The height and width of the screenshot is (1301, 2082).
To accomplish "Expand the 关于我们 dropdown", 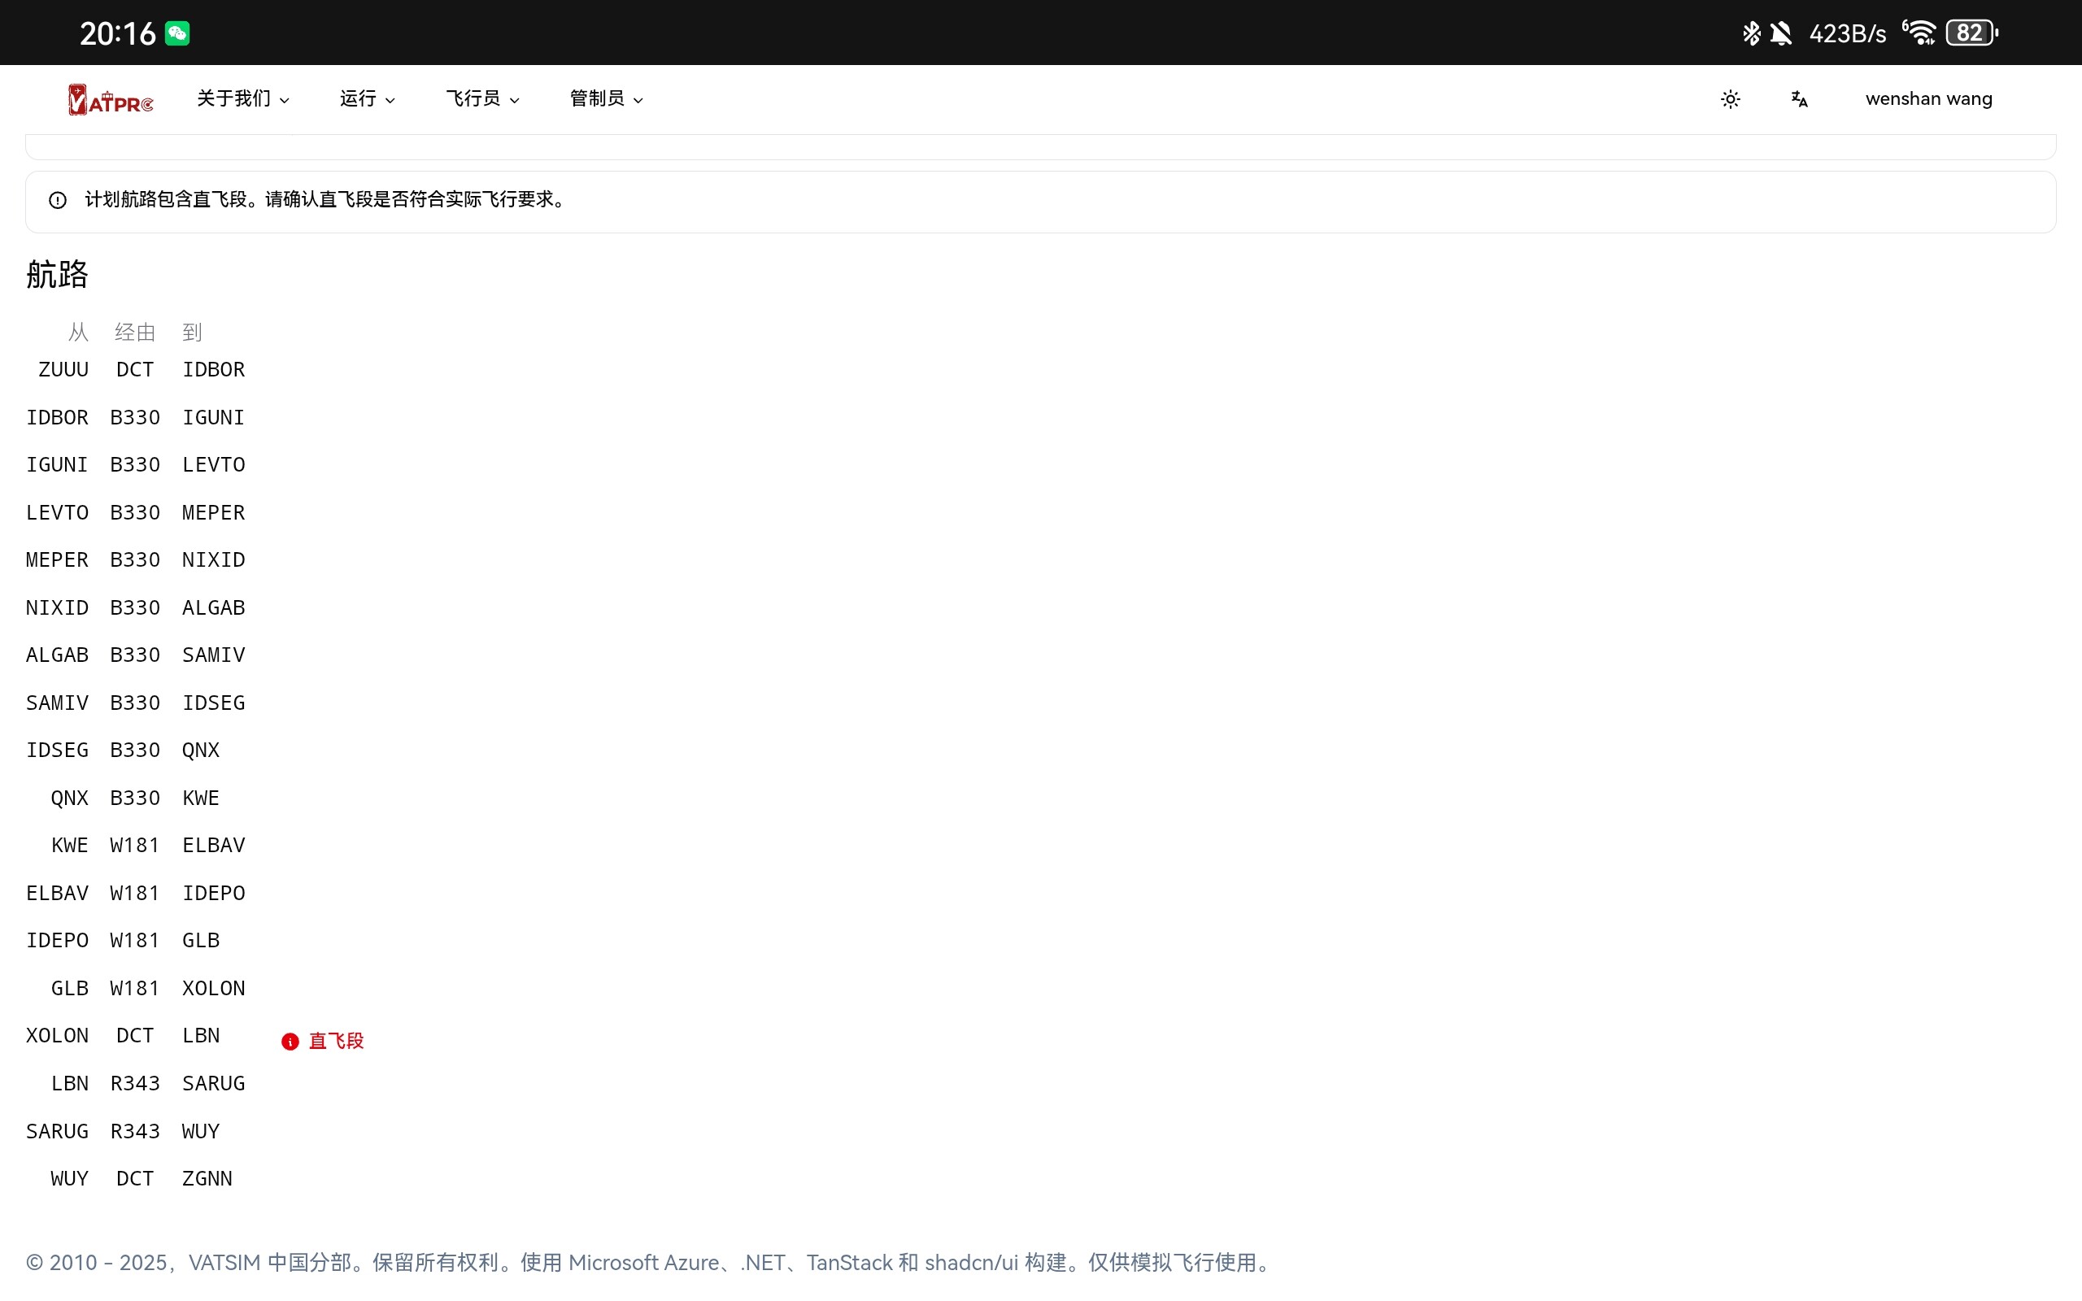I will (x=243, y=98).
